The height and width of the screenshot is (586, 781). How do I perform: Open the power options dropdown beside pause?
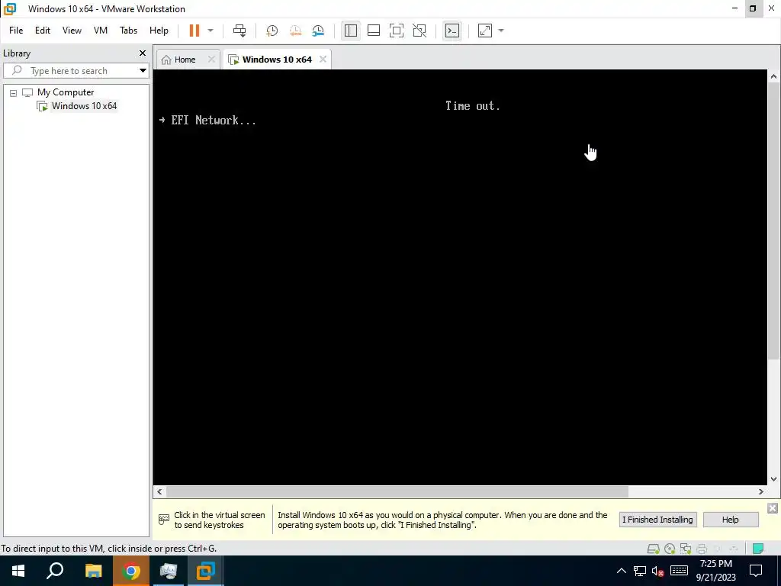211,31
